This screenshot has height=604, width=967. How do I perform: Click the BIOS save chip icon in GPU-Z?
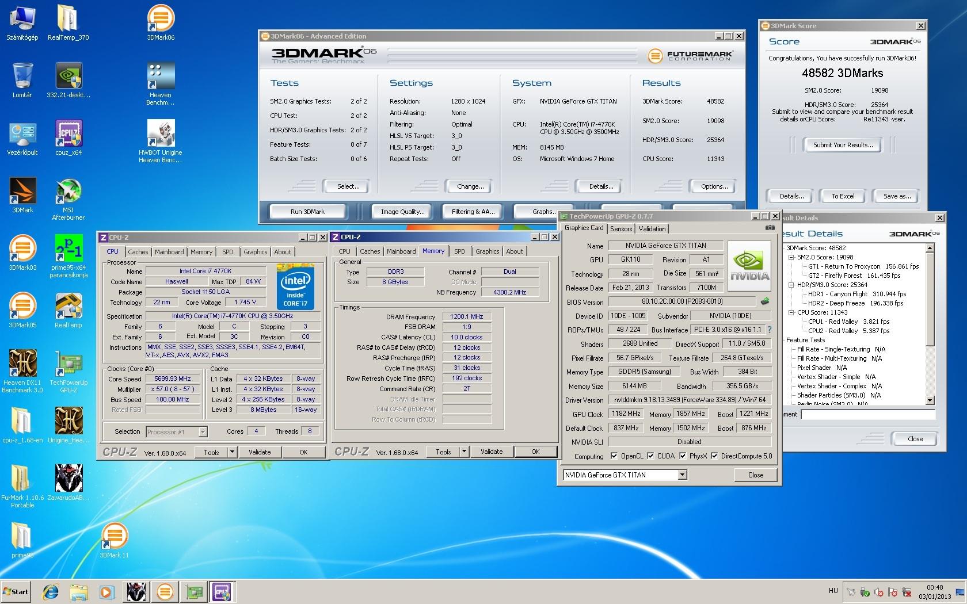(765, 301)
